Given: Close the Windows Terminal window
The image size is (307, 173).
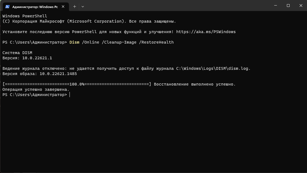Looking at the screenshot, I should [x=301, y=6].
